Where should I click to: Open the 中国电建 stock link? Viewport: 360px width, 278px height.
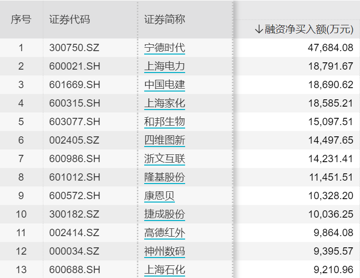point(165,85)
